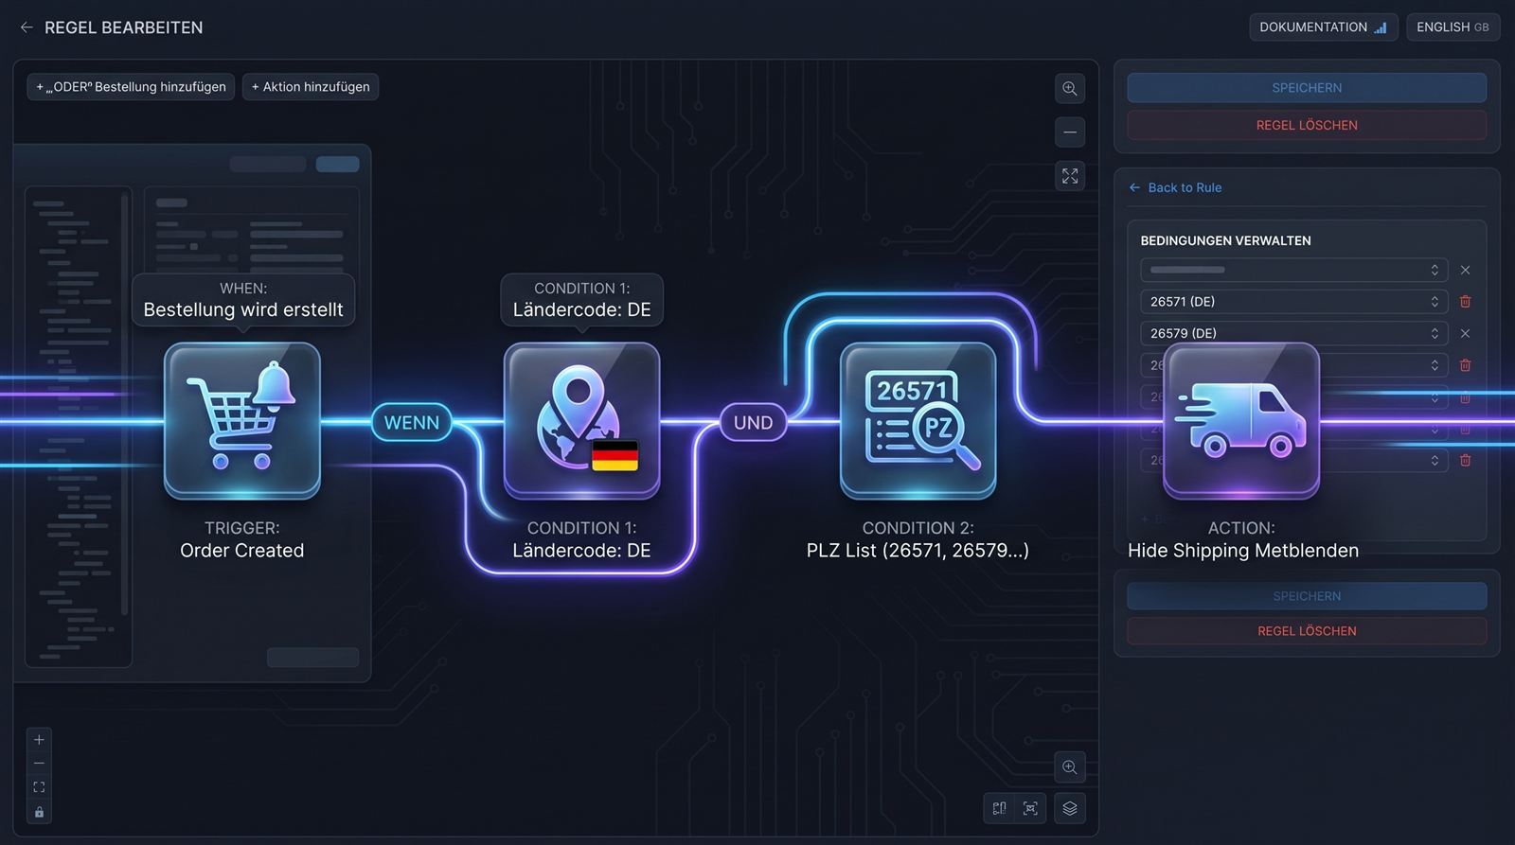Click the plus zoom control at canvas bottom-left
The image size is (1515, 845).
tap(39, 740)
